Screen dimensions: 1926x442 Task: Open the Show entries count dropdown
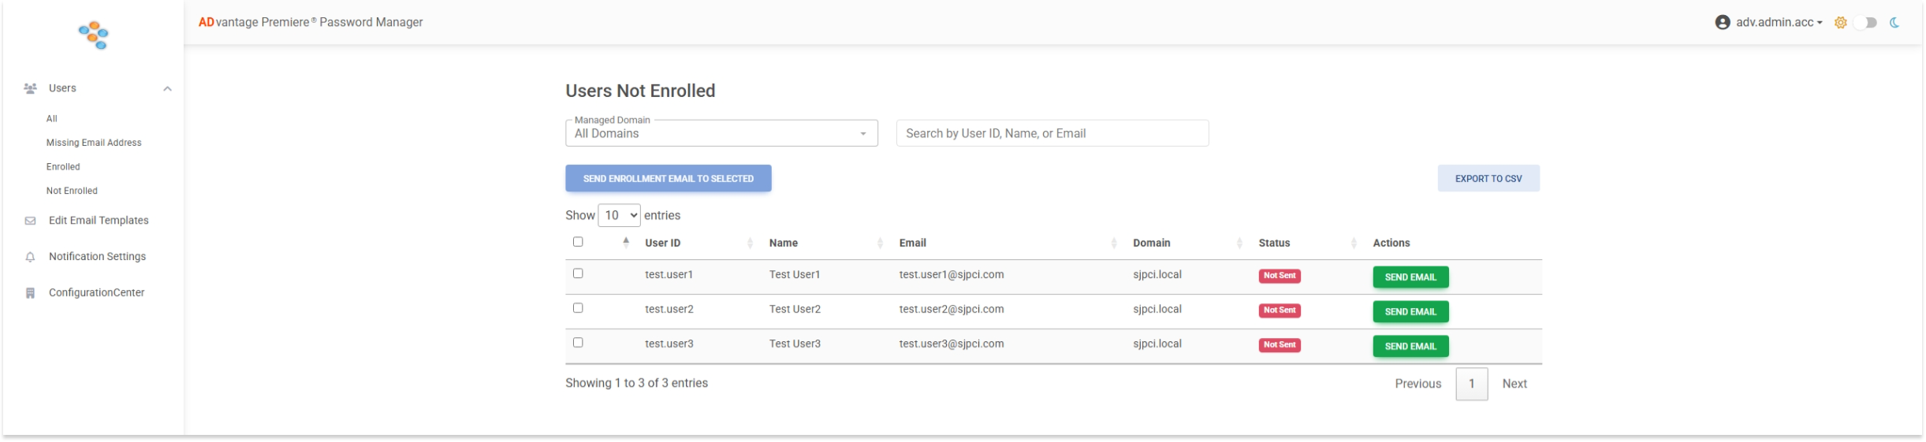point(619,215)
